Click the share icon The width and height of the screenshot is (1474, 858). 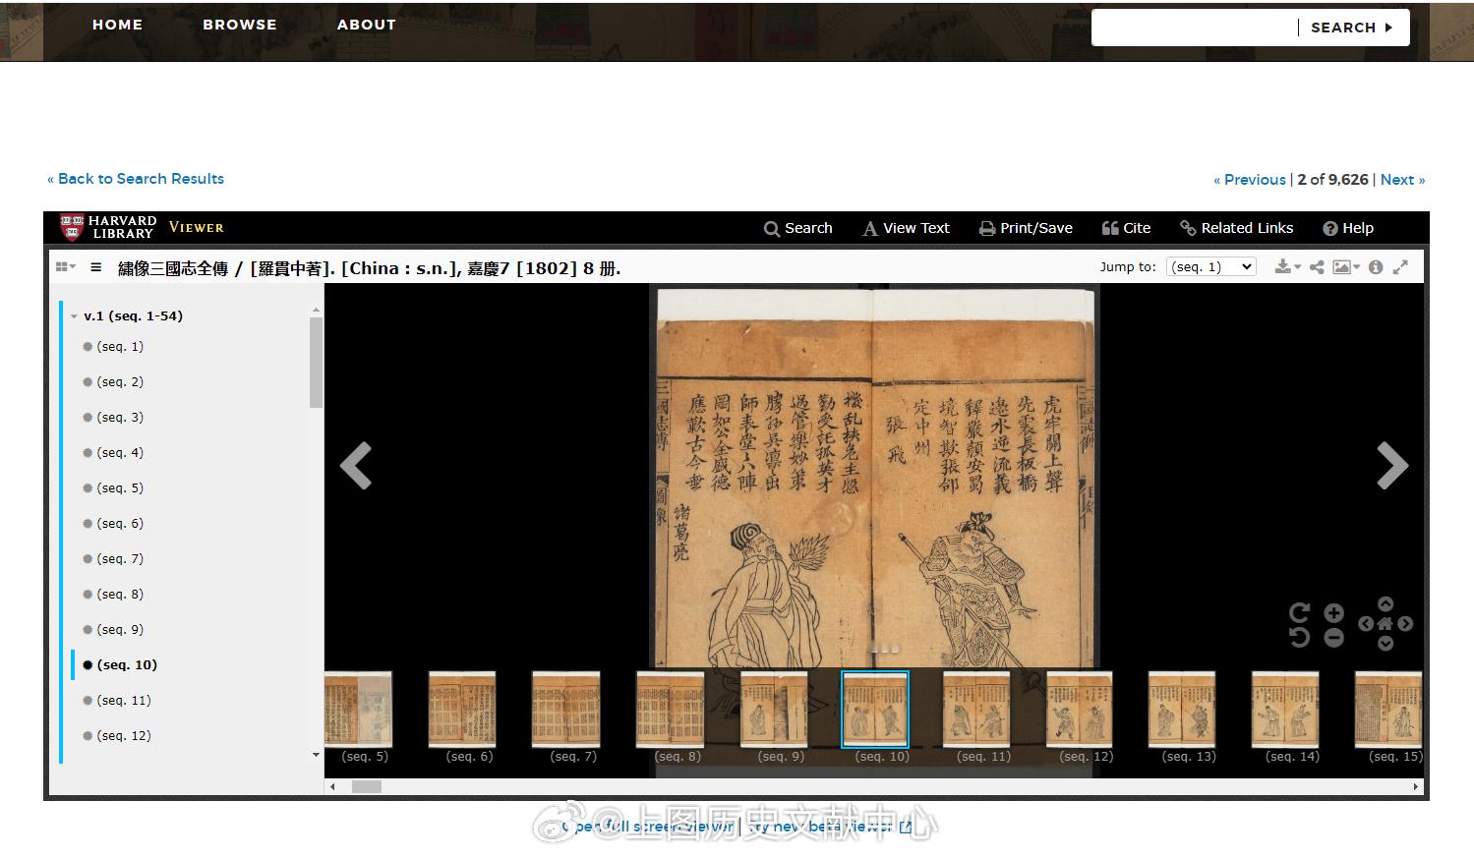tap(1317, 266)
